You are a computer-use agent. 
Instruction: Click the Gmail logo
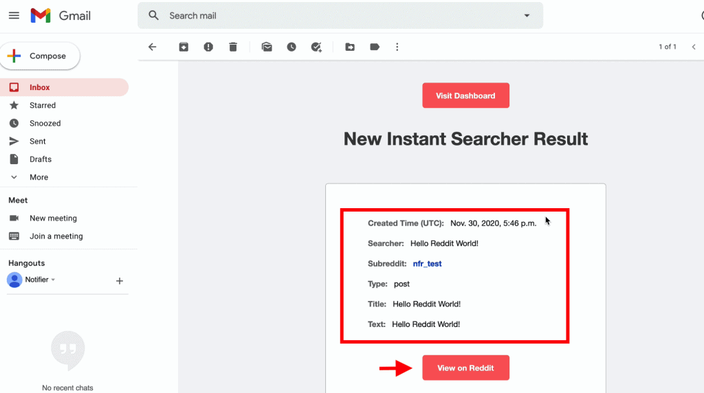60,16
